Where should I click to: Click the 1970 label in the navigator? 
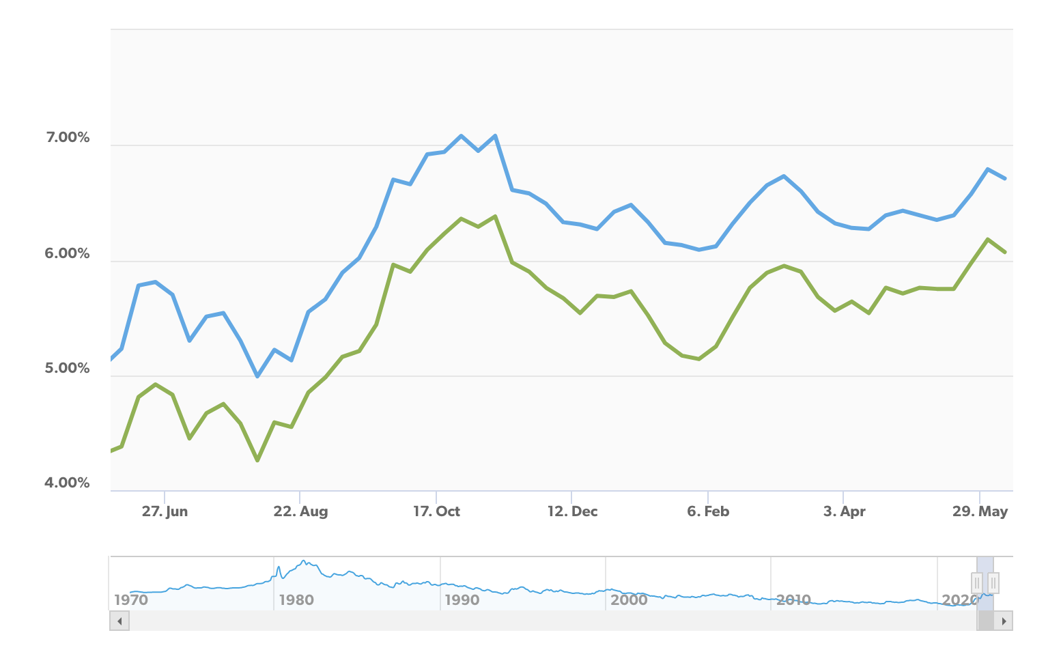130,600
